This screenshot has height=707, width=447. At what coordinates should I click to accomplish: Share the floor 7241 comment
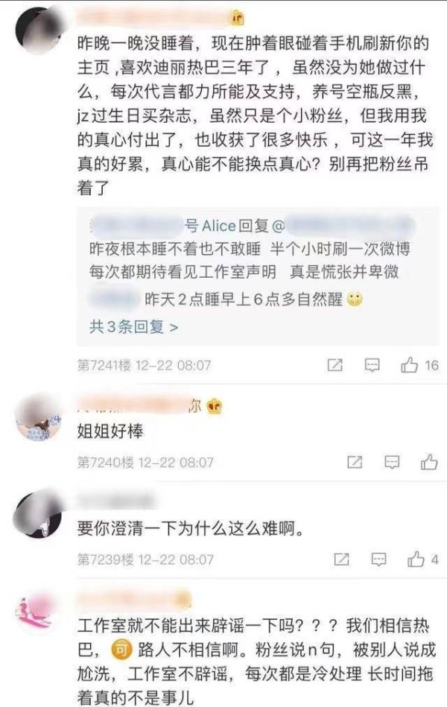tap(335, 365)
